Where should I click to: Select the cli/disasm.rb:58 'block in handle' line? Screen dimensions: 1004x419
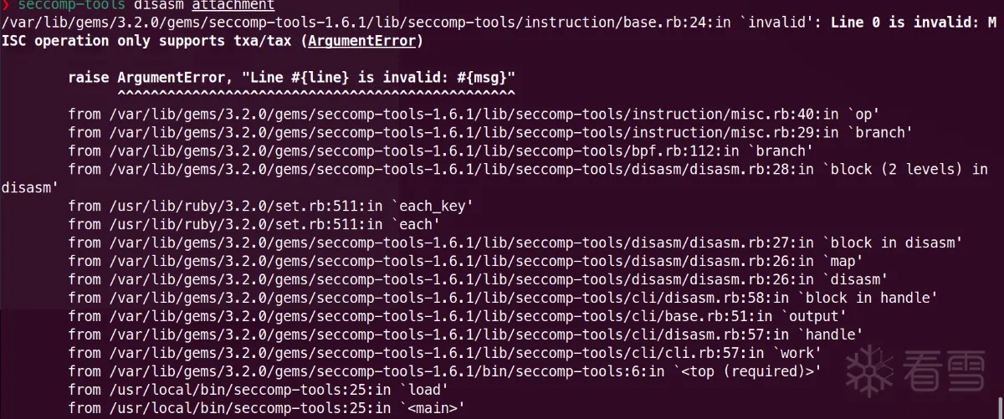tap(502, 297)
